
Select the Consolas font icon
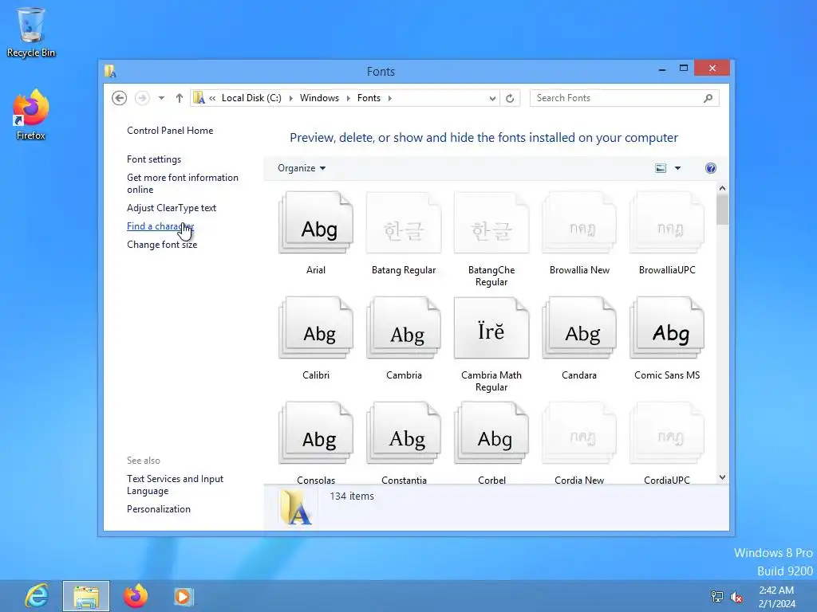(316, 433)
